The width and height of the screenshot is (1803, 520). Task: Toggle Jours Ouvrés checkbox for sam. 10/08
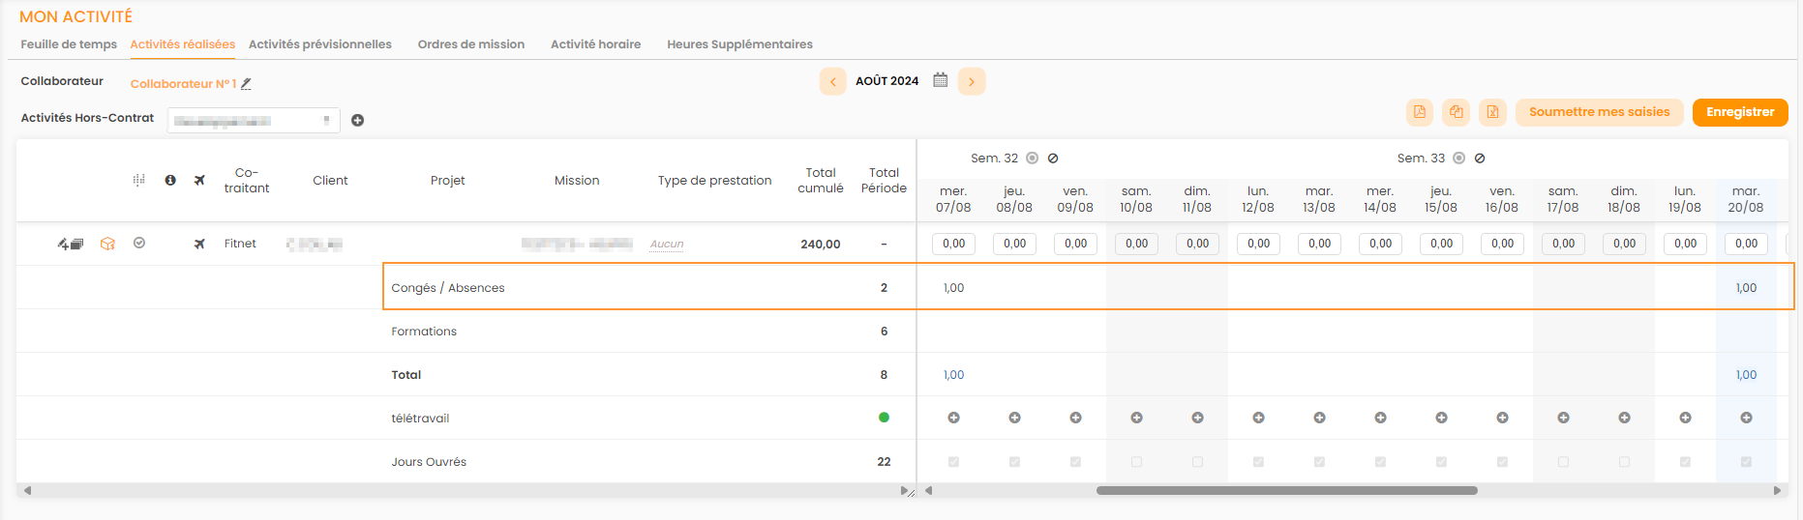[x=1136, y=462]
